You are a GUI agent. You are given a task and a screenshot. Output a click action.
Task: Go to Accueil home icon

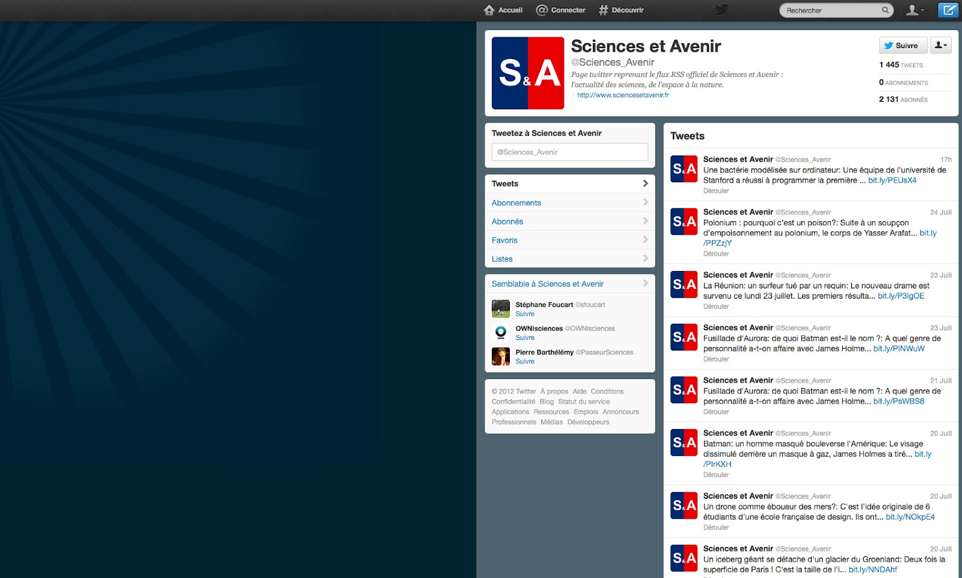(489, 10)
